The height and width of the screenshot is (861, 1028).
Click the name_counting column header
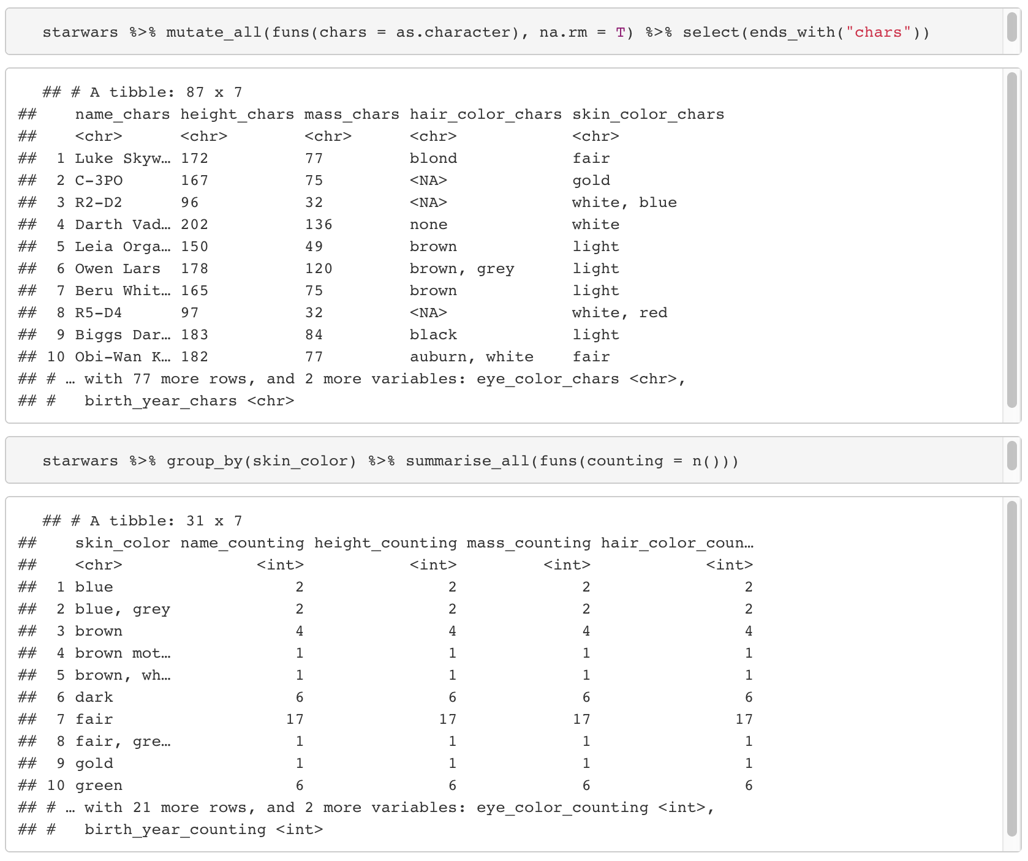point(242,543)
